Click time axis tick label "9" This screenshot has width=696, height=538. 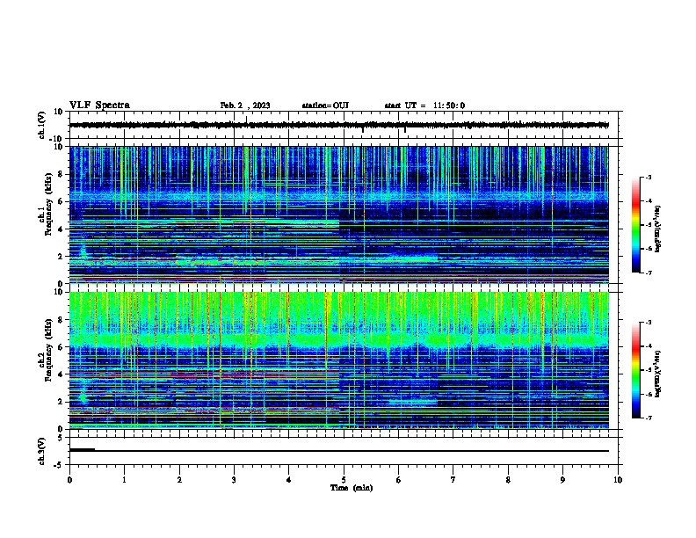point(562,480)
